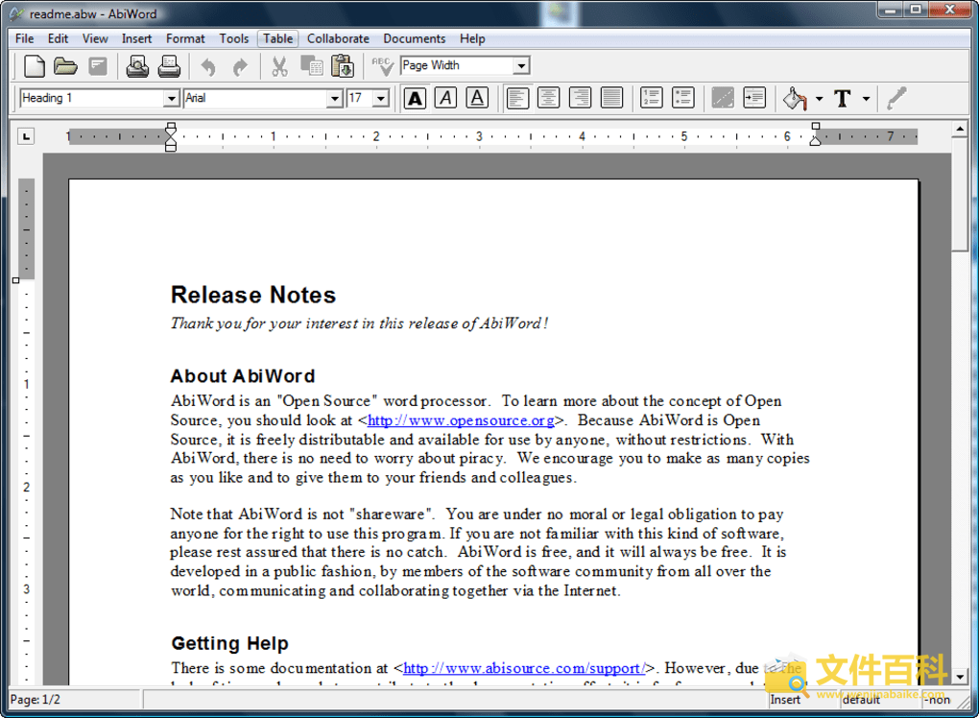Copy selection icon
The width and height of the screenshot is (979, 718).
tap(311, 66)
